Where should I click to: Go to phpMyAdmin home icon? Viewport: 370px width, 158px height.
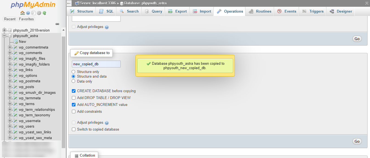point(22,13)
